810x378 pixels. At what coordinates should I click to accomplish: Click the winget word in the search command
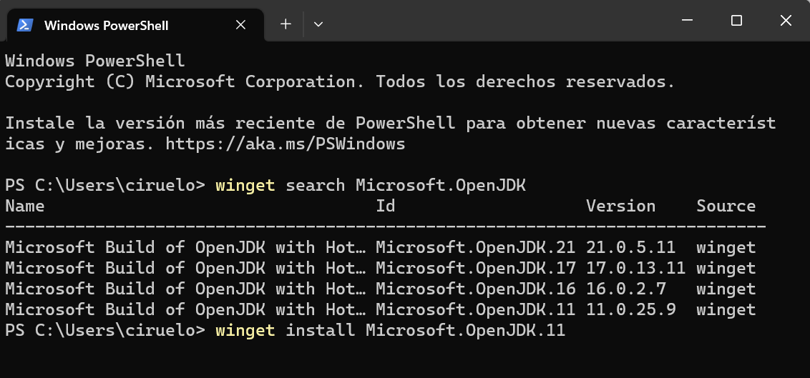pyautogui.click(x=245, y=186)
